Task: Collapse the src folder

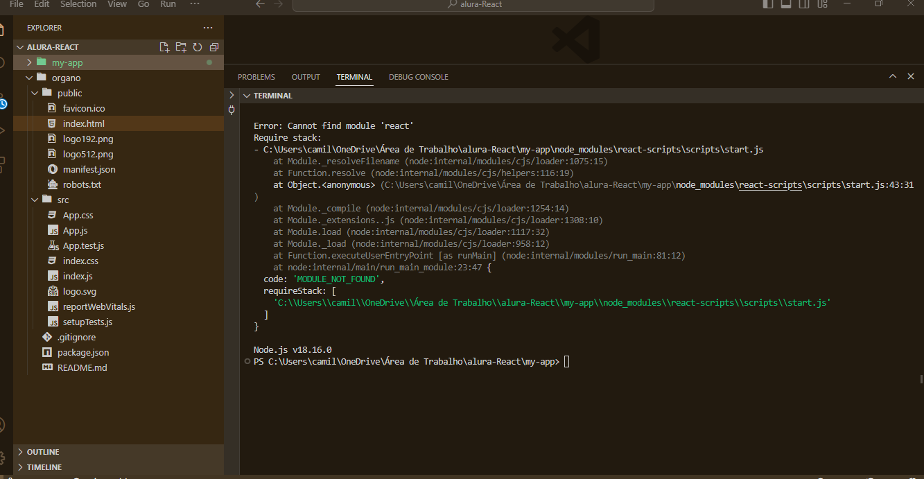Action: [35, 200]
